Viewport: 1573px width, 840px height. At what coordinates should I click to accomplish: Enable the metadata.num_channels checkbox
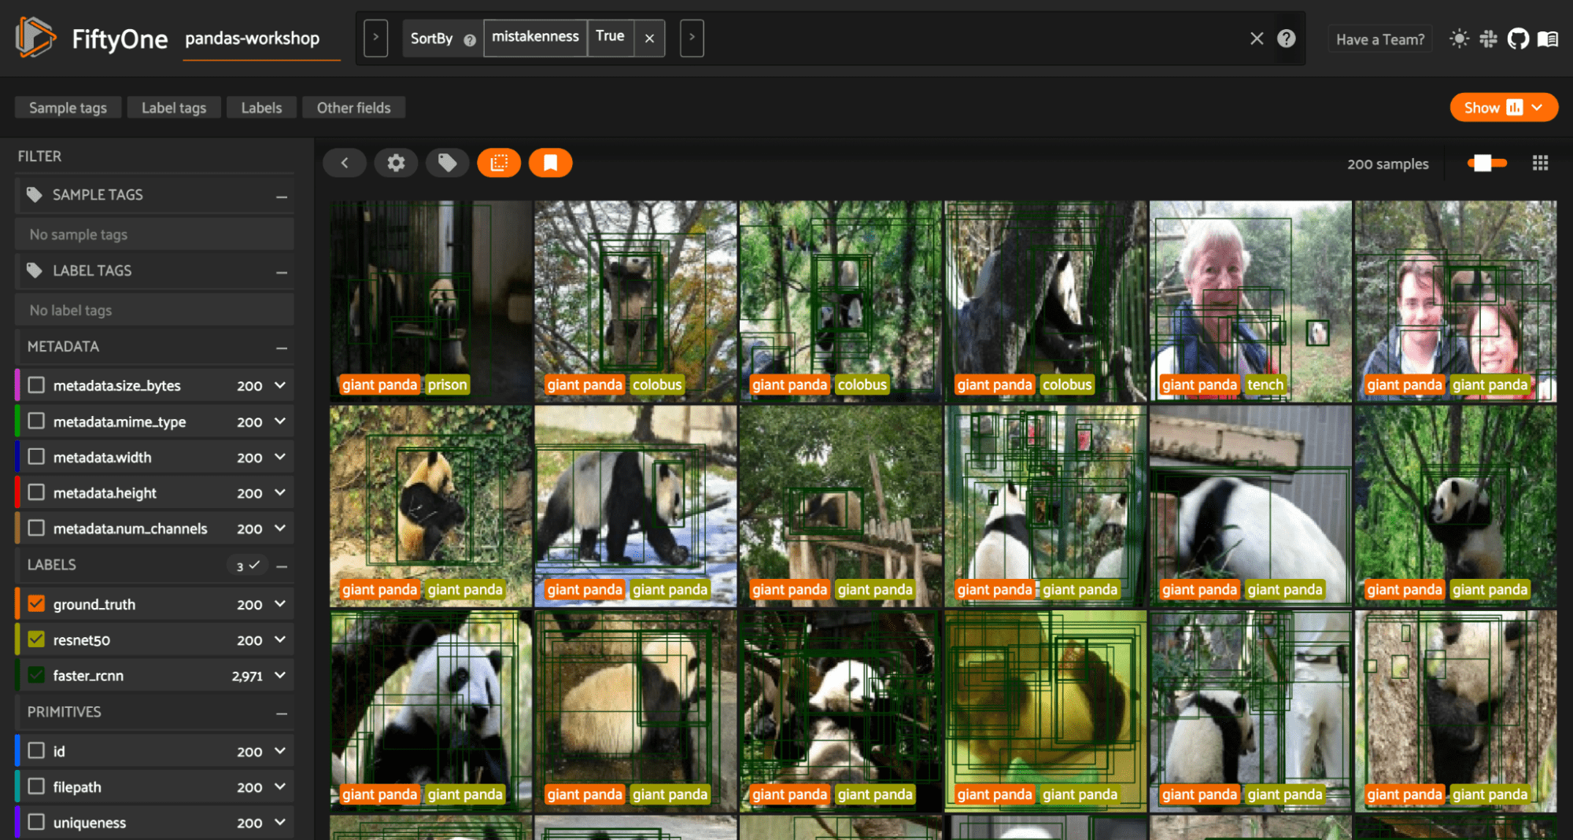[36, 529]
